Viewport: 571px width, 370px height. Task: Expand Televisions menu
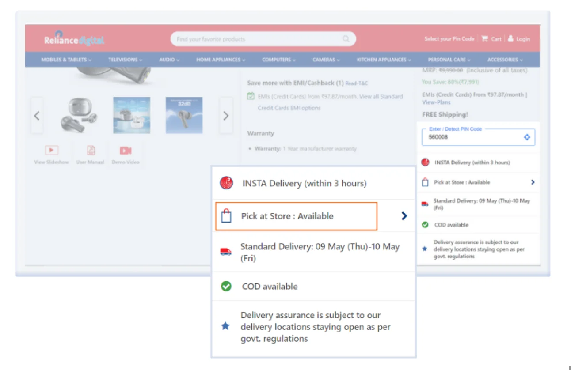pyautogui.click(x=125, y=60)
